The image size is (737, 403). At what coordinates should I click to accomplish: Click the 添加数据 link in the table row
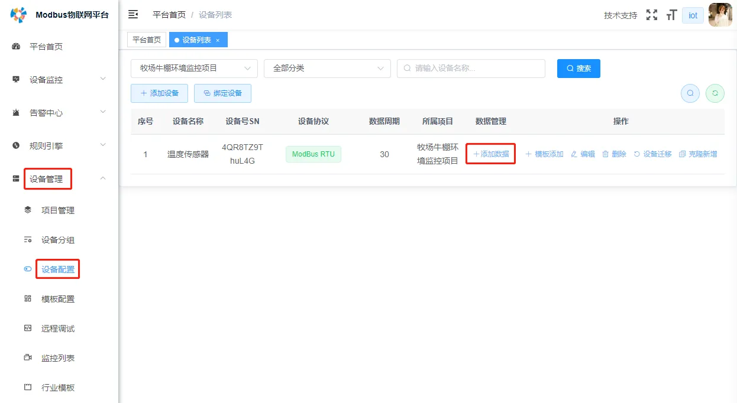[490, 154]
